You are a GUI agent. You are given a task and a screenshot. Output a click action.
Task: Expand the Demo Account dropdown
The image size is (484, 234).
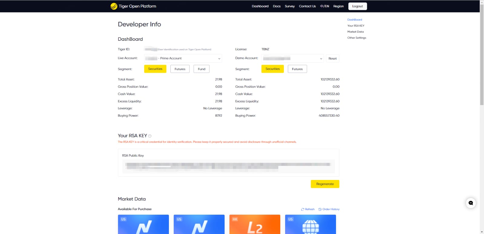click(x=293, y=58)
